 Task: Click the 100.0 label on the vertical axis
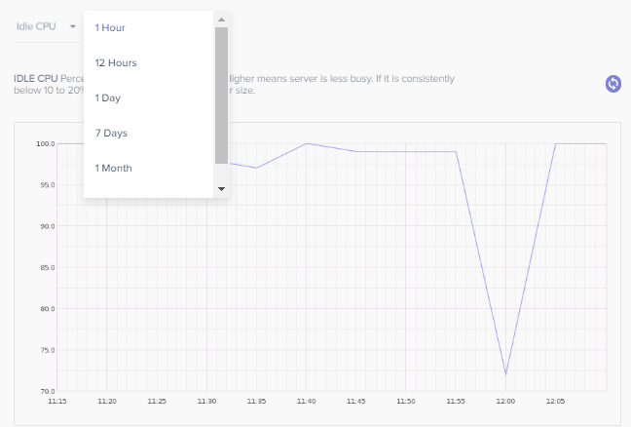[46, 144]
